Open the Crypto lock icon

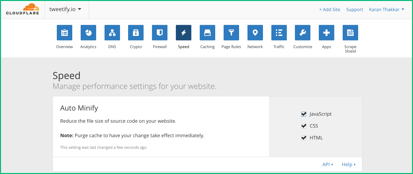point(136,33)
